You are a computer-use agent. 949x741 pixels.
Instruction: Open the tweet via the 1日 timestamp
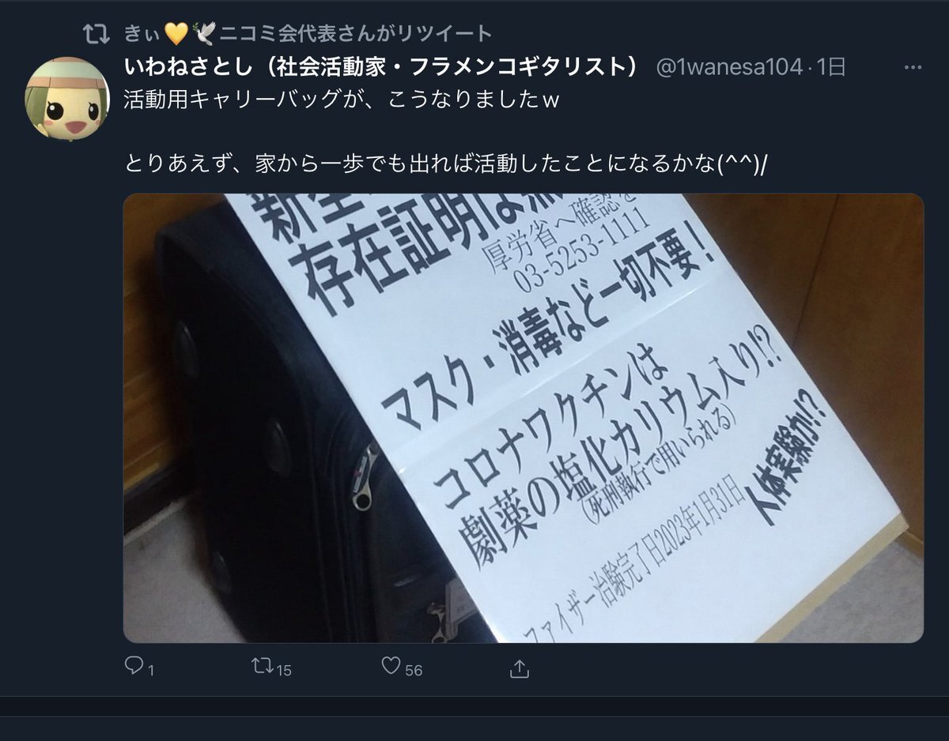[830, 68]
